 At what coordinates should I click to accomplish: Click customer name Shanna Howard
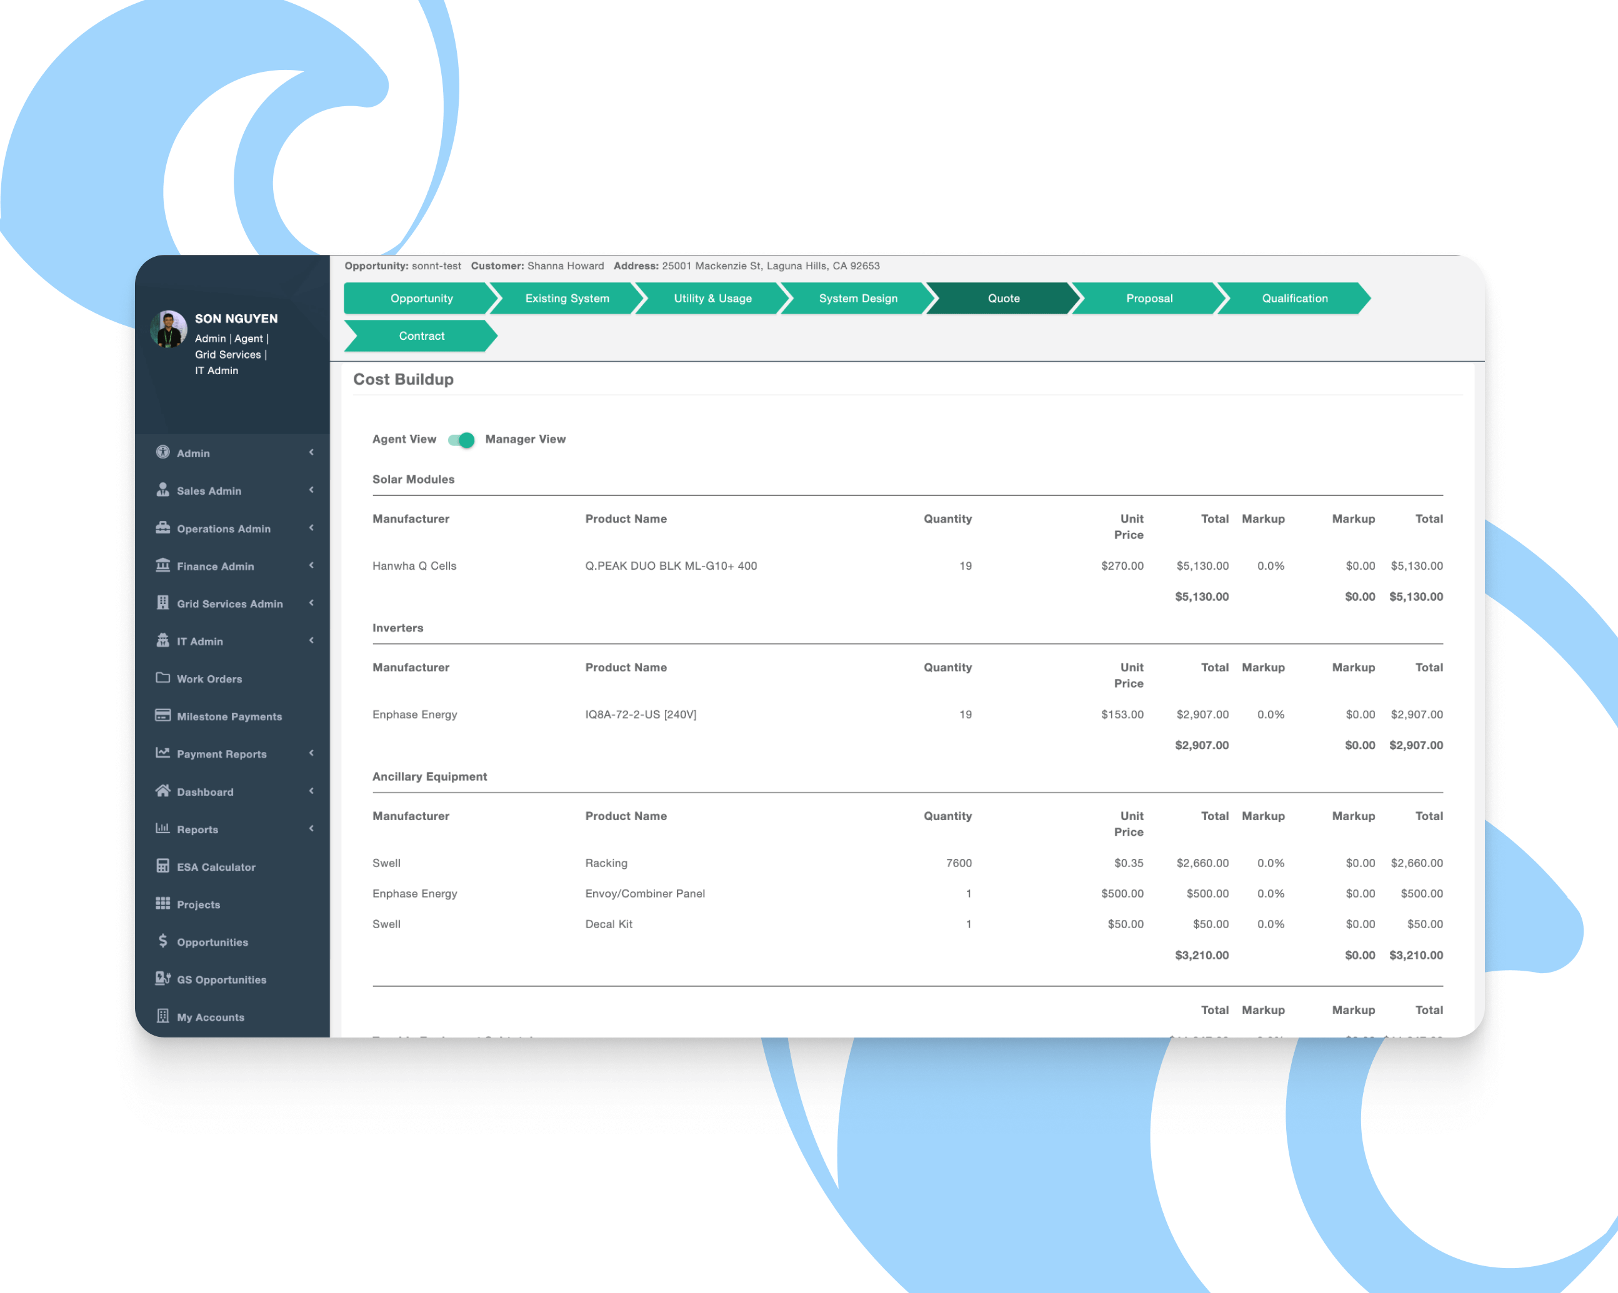click(x=565, y=266)
